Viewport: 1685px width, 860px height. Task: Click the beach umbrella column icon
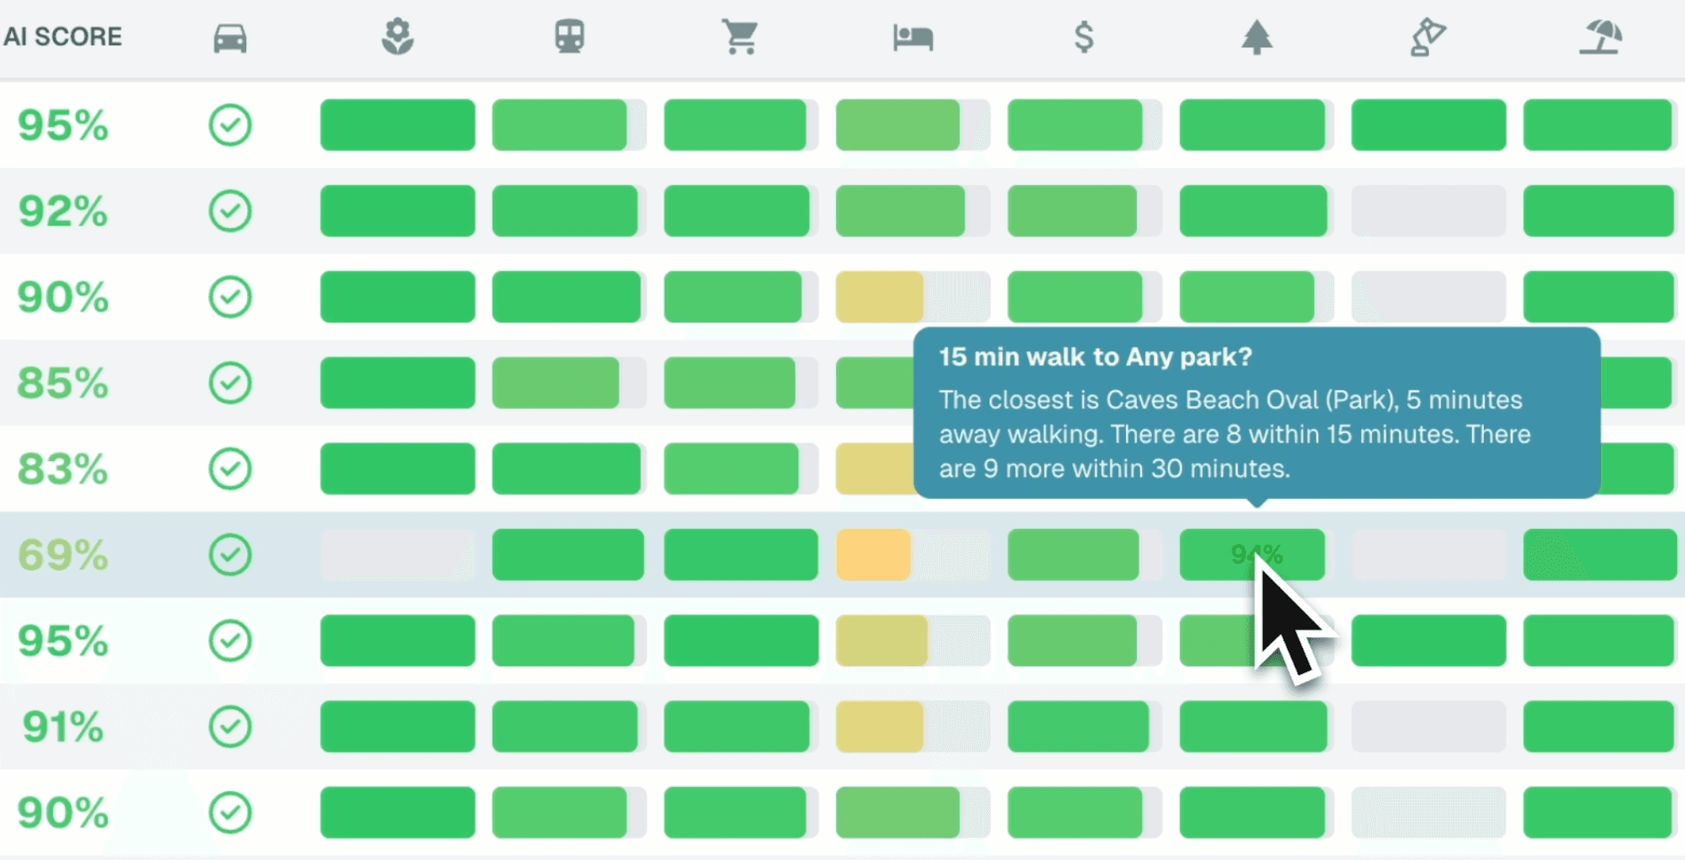pyautogui.click(x=1599, y=36)
